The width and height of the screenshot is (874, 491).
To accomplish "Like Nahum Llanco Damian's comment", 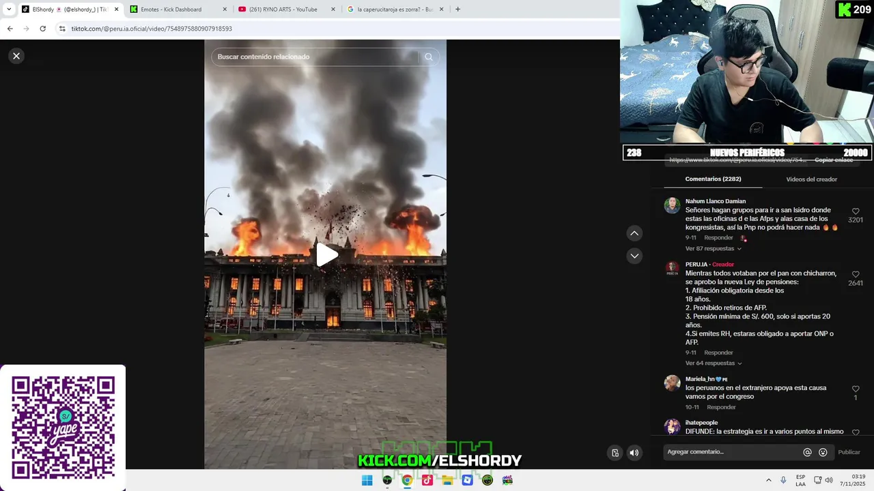I will (x=856, y=212).
